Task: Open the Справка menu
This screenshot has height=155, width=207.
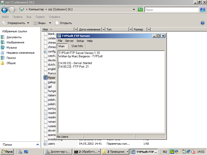Action: 55,17
